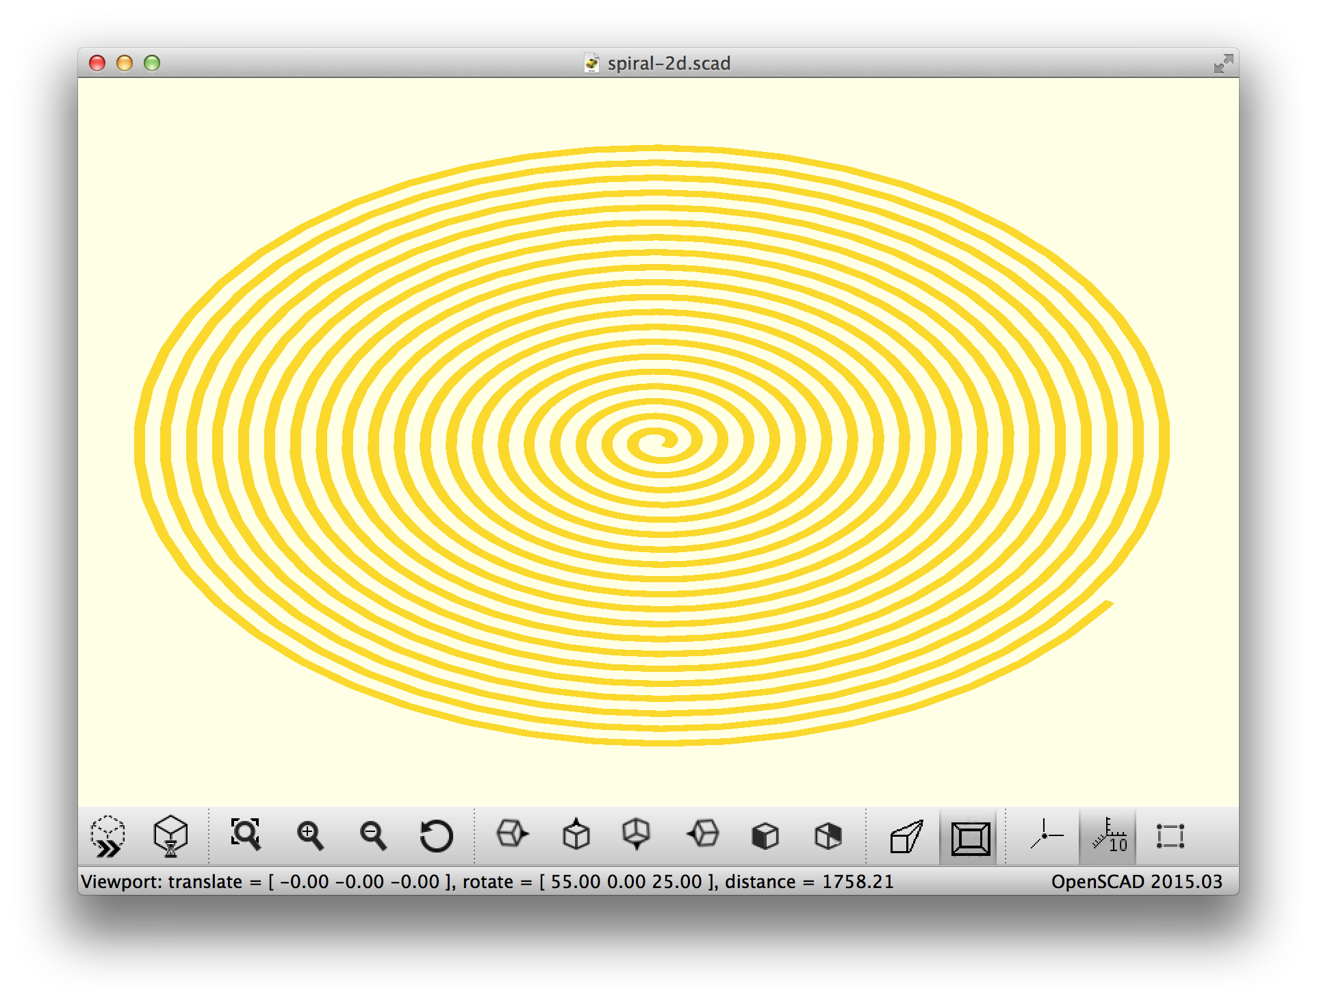Enter fullscreen using the title bar arrows

tap(1223, 64)
